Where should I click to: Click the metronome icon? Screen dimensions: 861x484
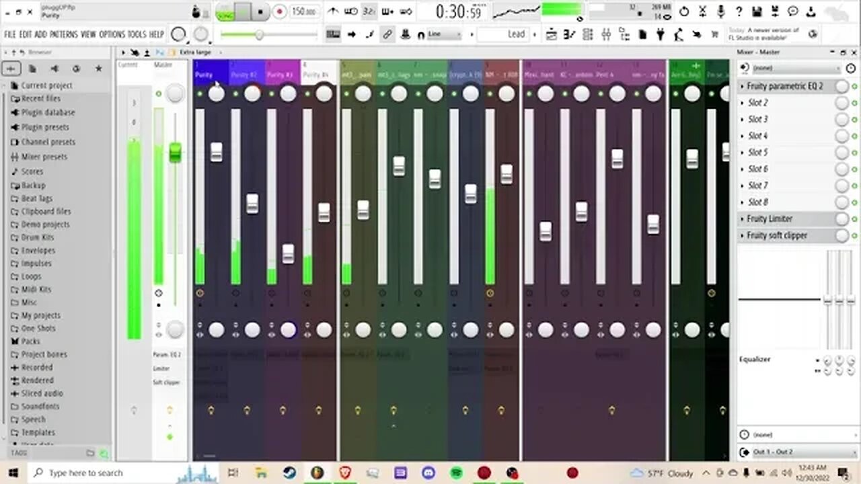click(x=333, y=11)
